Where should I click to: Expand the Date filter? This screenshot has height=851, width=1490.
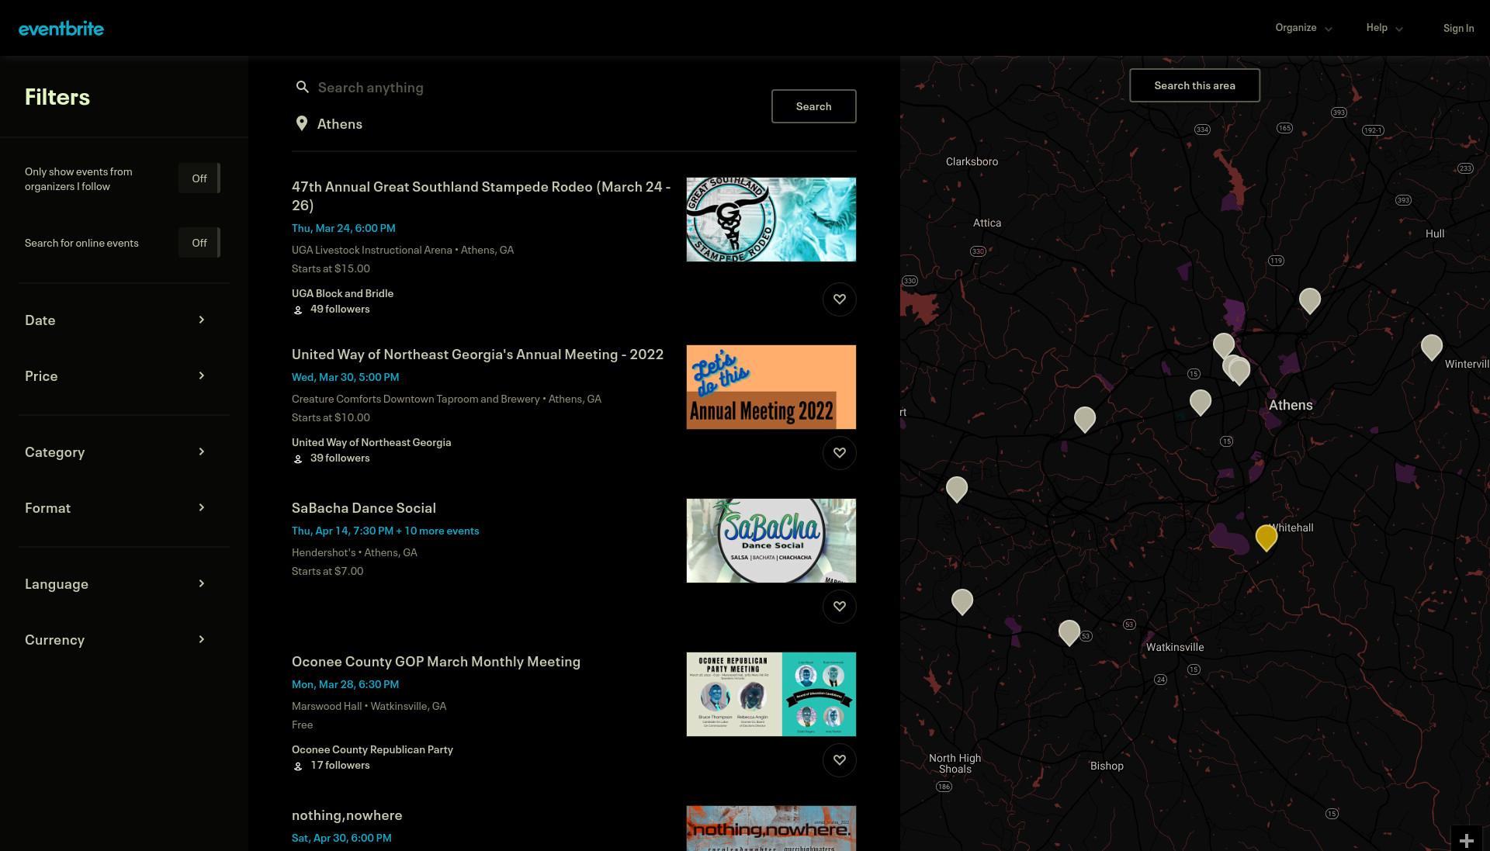116,320
